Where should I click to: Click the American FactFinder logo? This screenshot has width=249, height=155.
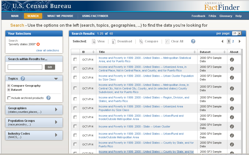222,6
